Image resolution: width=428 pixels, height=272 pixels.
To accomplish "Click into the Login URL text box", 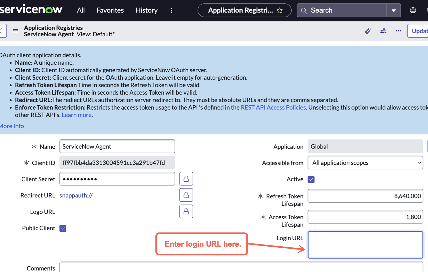I will tap(365, 245).
